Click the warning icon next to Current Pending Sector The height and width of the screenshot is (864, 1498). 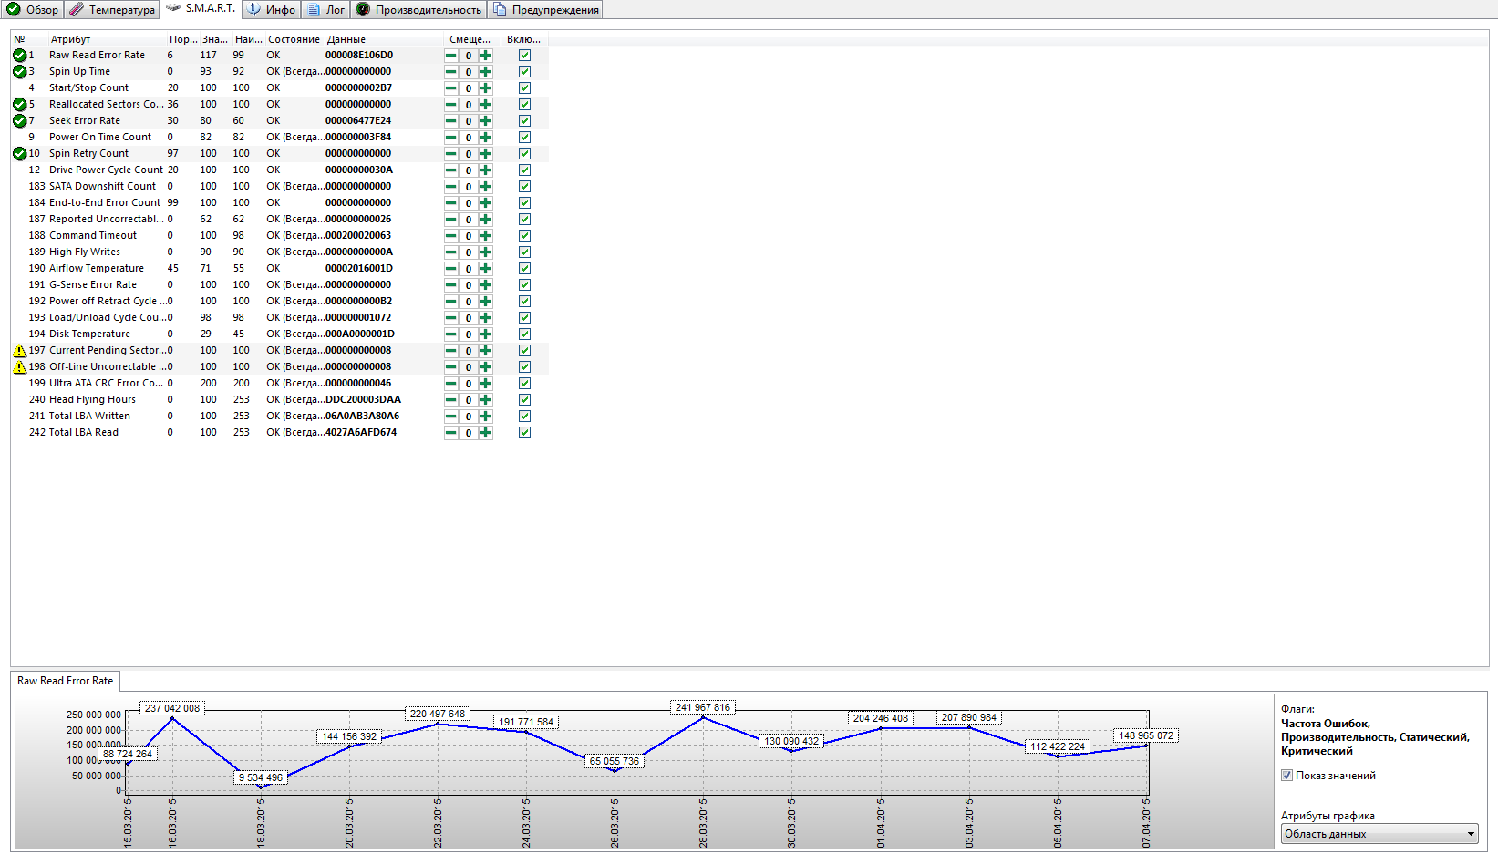pyautogui.click(x=19, y=351)
